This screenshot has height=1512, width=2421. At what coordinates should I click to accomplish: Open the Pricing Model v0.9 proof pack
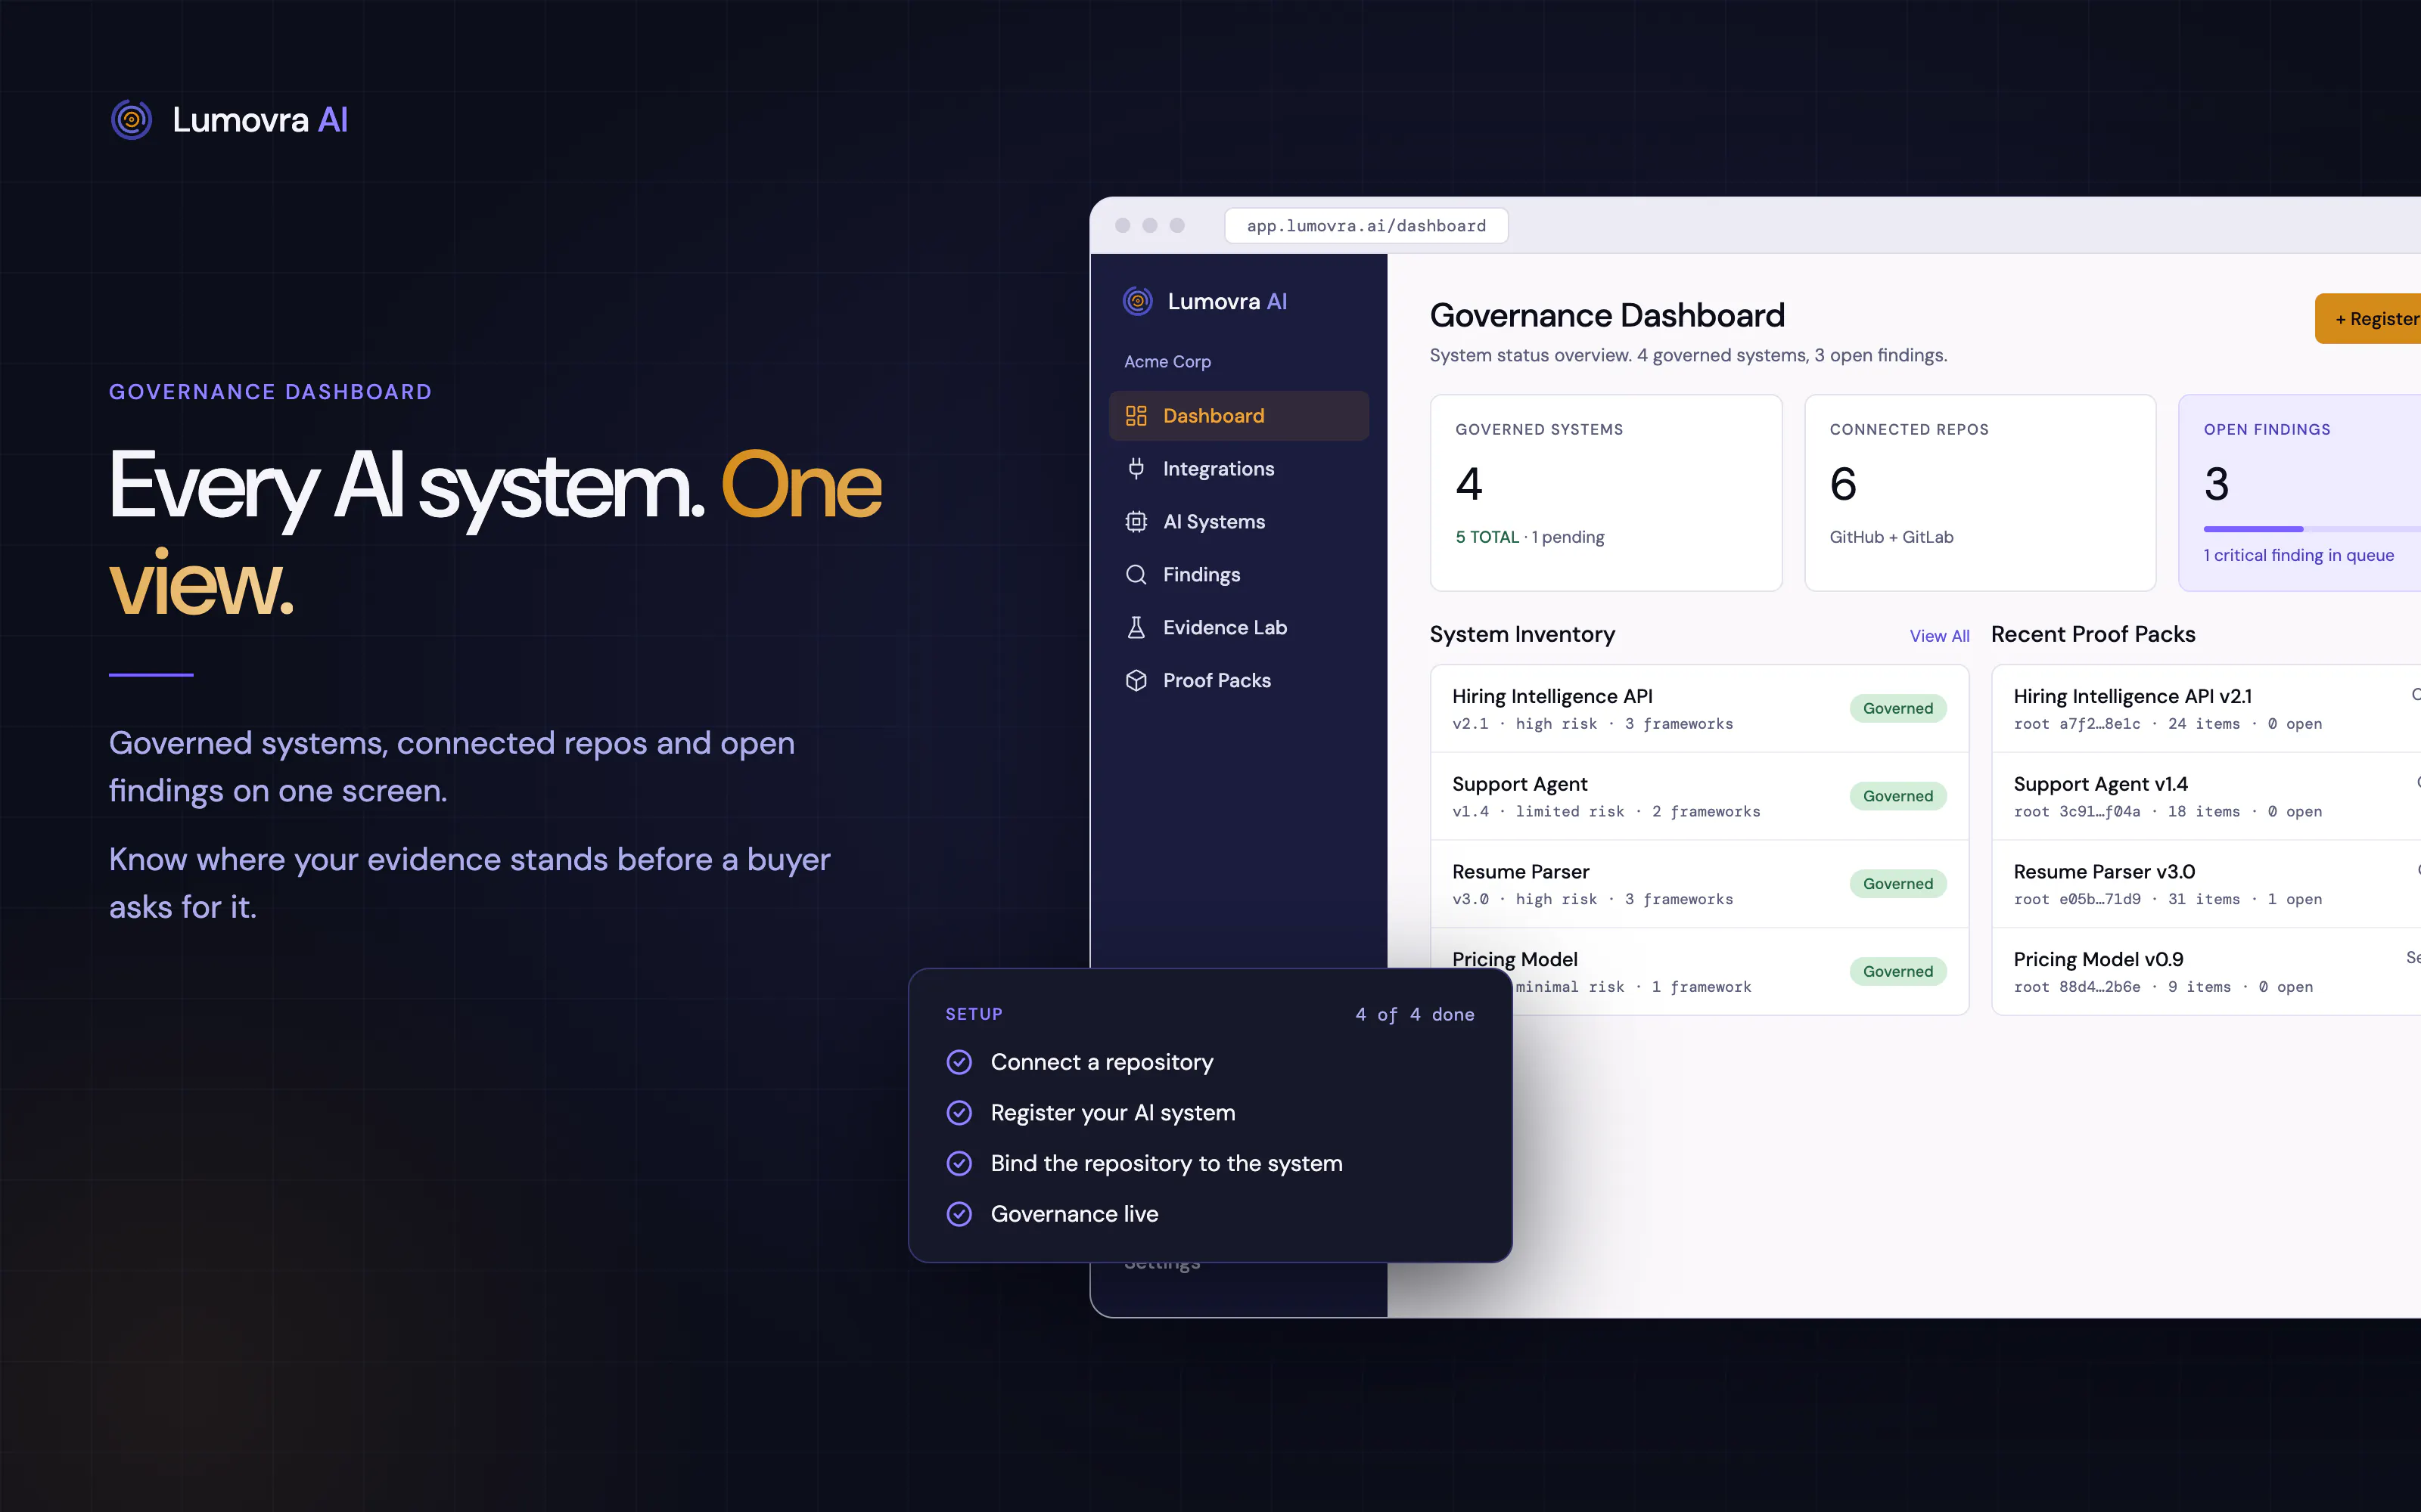pos(2206,972)
